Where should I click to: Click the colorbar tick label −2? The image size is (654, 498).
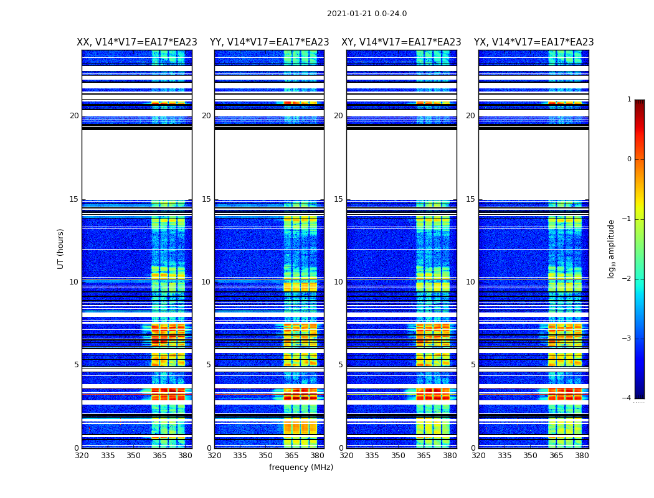(627, 278)
